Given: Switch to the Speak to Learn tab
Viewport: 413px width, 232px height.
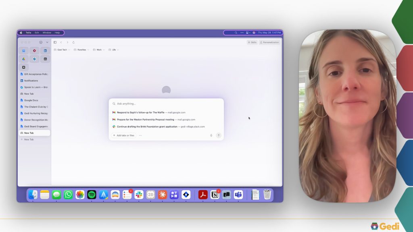Looking at the screenshot, I should tap(35, 87).
